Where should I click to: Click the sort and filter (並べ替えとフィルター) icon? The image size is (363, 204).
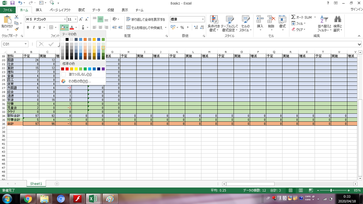click(324, 19)
